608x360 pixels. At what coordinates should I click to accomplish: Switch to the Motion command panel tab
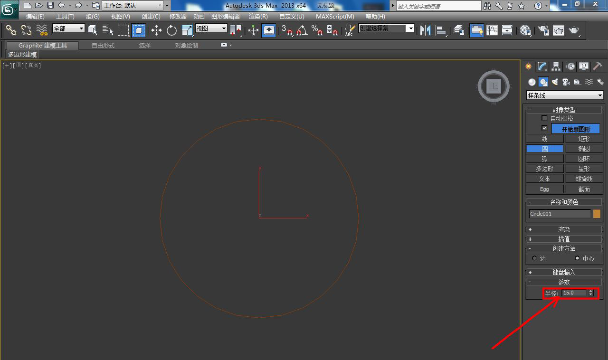(570, 66)
